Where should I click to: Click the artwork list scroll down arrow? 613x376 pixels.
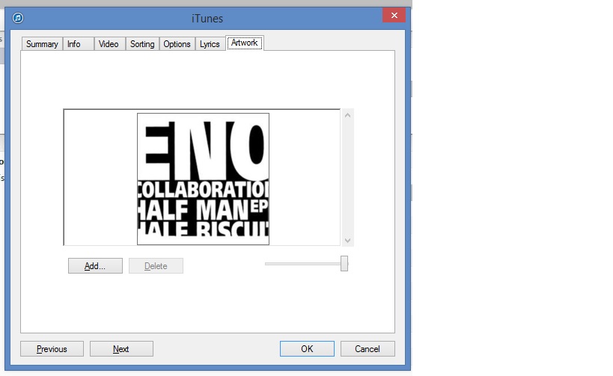tap(347, 241)
